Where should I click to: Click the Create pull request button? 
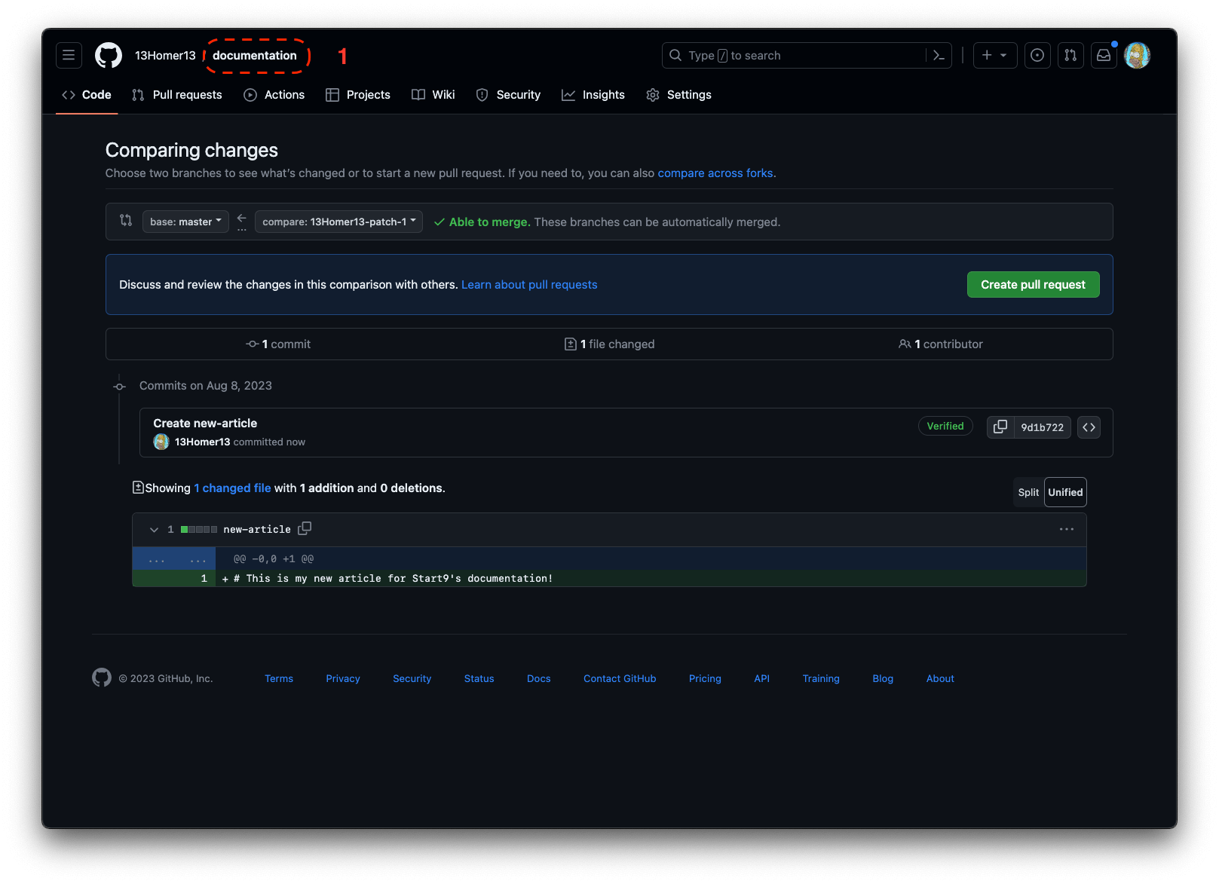click(x=1033, y=284)
